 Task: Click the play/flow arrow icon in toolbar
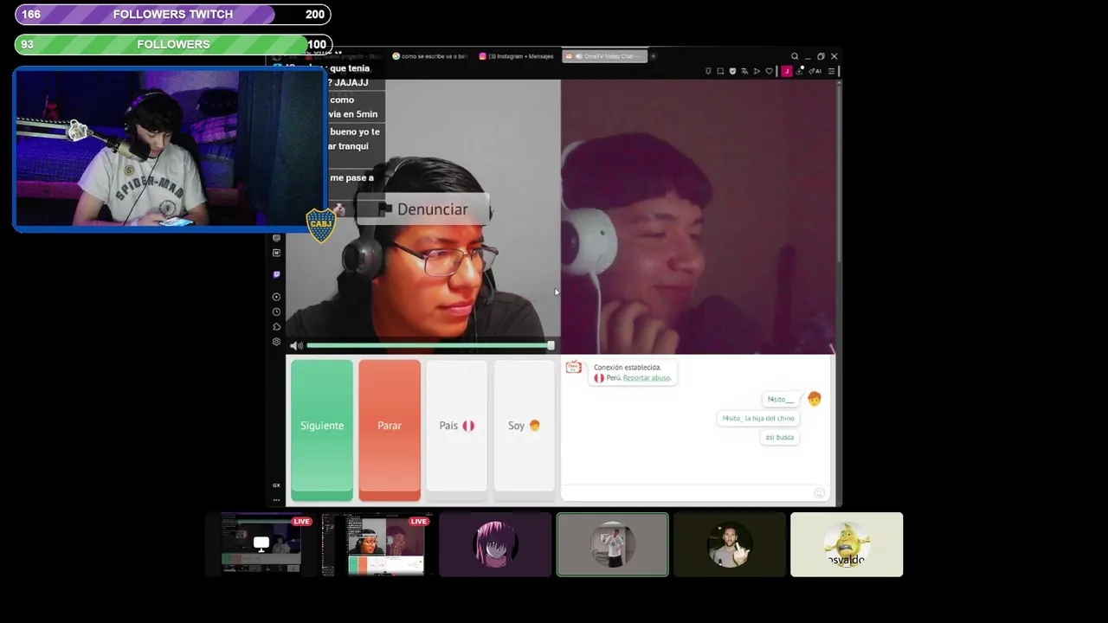coord(757,71)
